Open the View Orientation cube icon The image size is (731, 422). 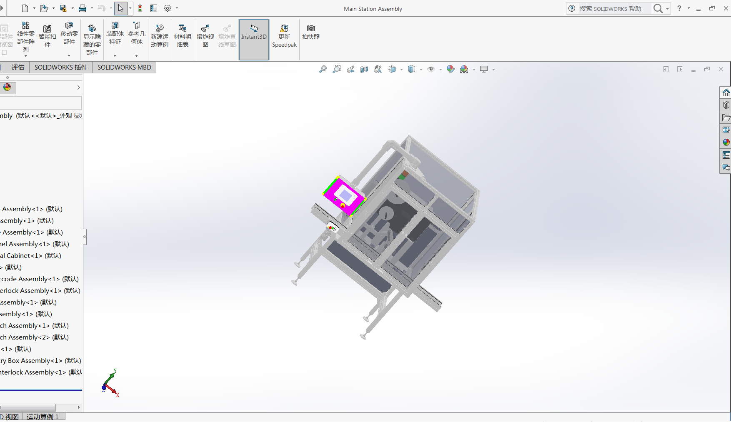coord(392,69)
